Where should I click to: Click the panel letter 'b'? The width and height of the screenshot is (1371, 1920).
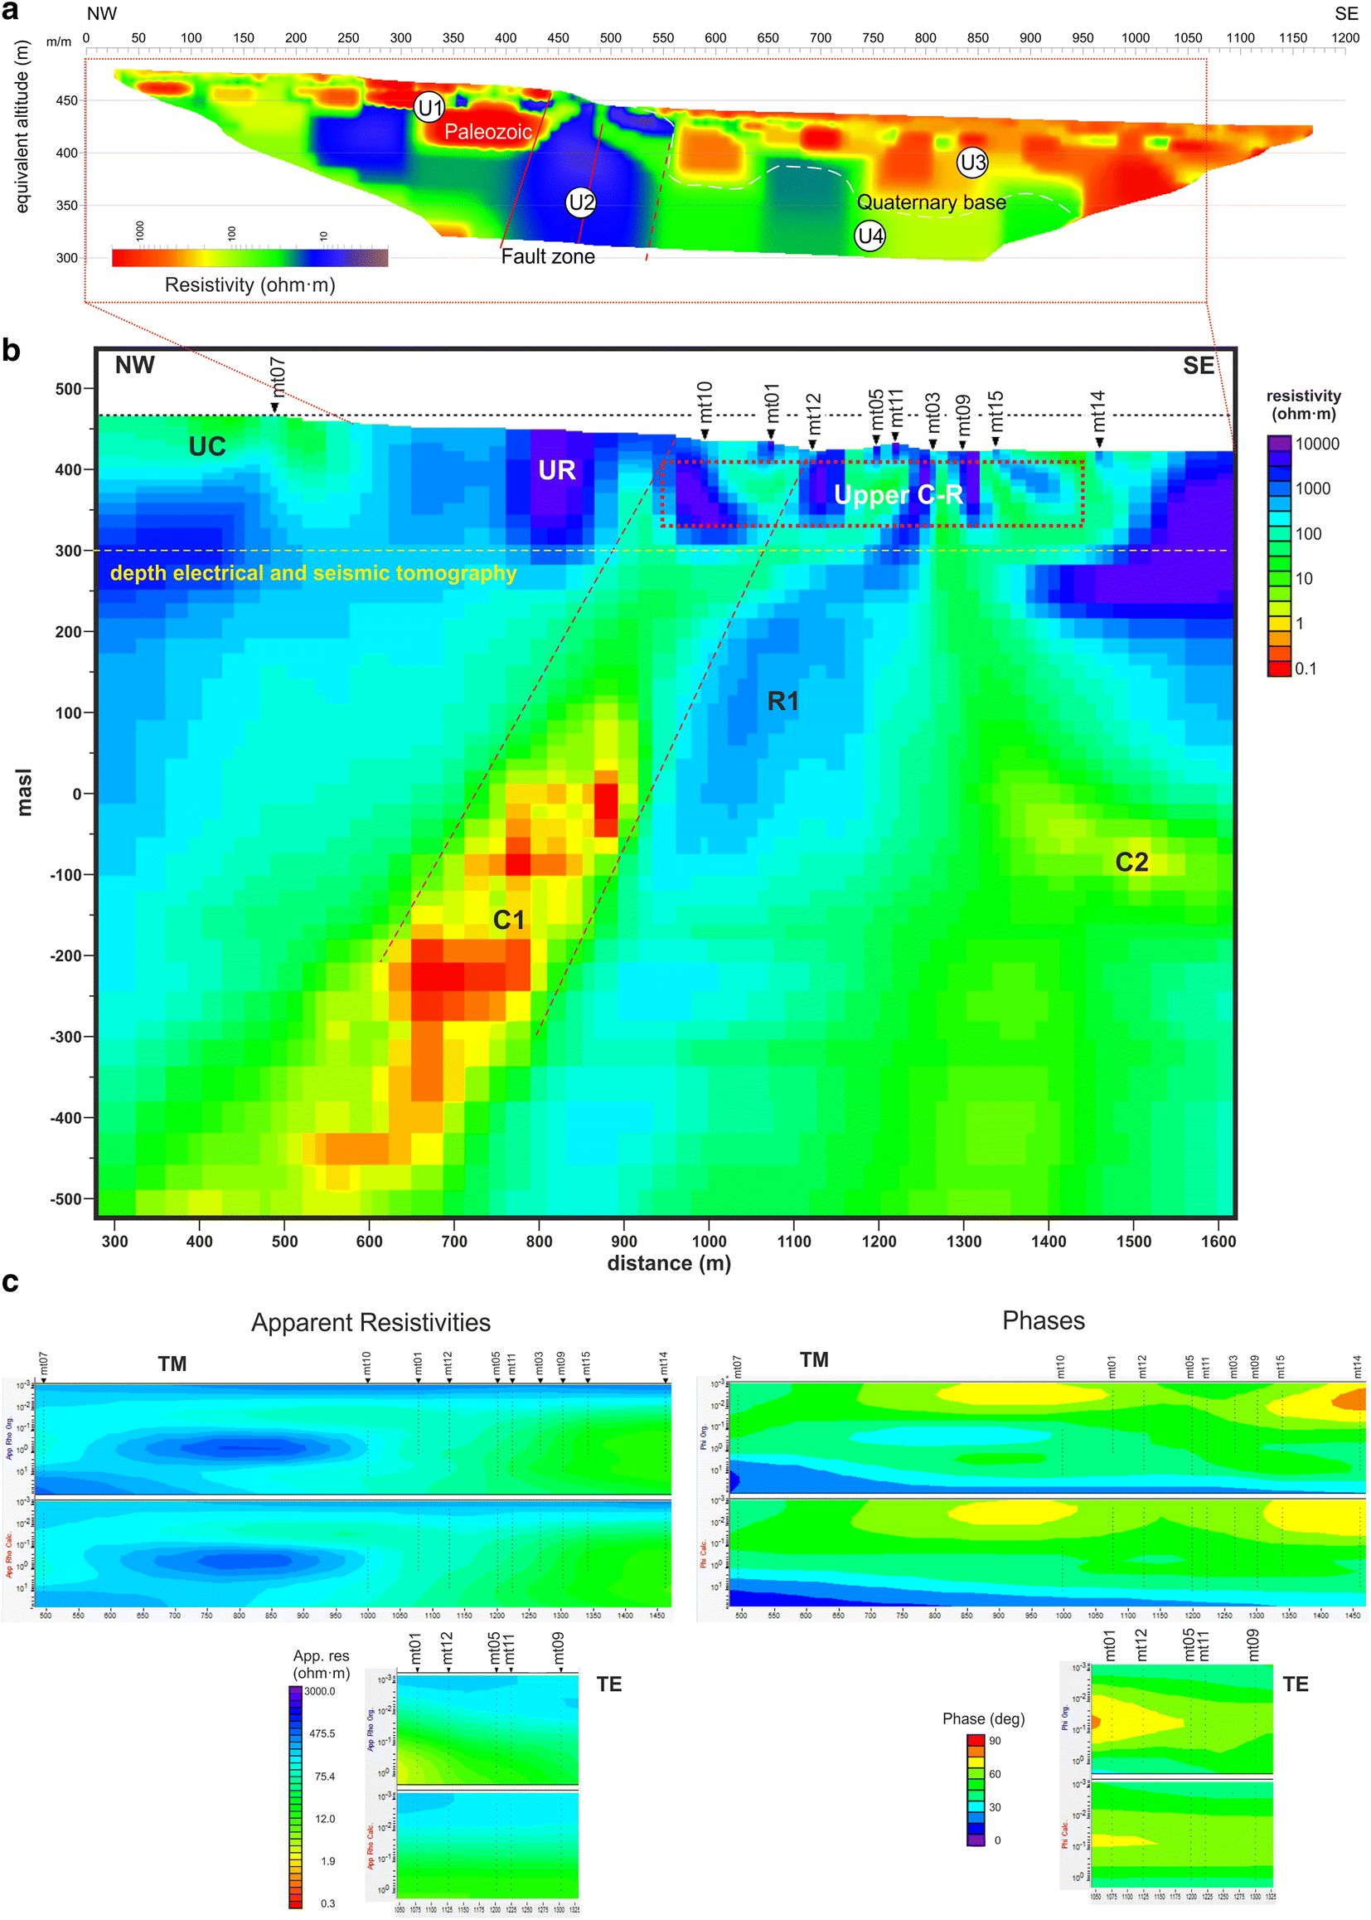pos(11,350)
